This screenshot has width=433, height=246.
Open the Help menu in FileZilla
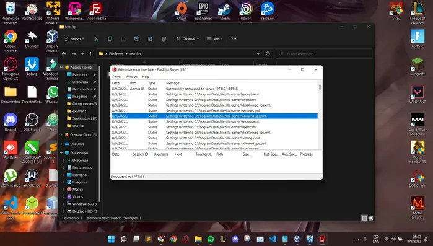pyautogui.click(x=146, y=77)
